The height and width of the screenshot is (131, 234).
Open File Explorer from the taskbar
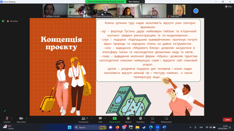pos(137,127)
